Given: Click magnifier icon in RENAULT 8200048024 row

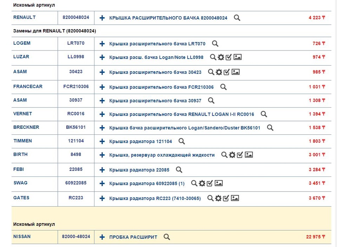Looking at the screenshot, I should tap(237, 18).
